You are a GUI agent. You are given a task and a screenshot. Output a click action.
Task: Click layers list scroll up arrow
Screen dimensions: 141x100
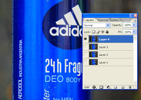135,38
